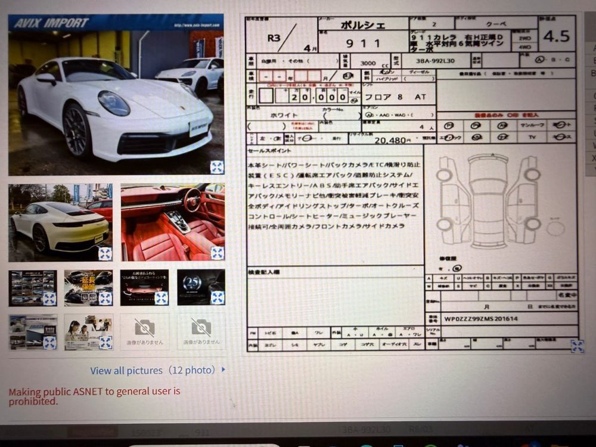
Task: Click the expand icon on the showroom collage thumbnail
Action: 49,343
